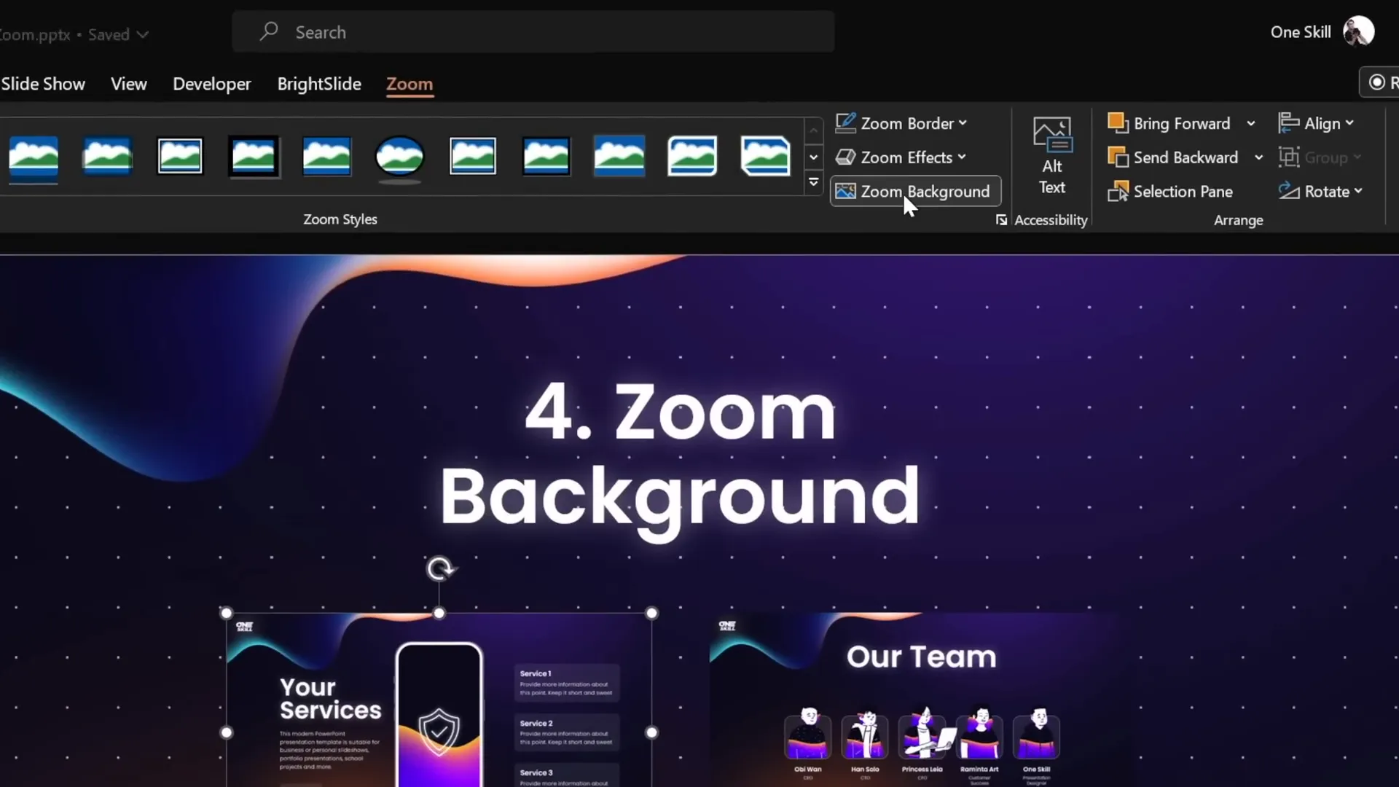Click the One Skill account profile picture
The width and height of the screenshot is (1399, 787).
pyautogui.click(x=1360, y=31)
